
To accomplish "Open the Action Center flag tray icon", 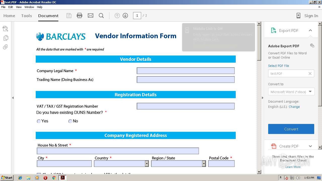I will click(286, 178).
